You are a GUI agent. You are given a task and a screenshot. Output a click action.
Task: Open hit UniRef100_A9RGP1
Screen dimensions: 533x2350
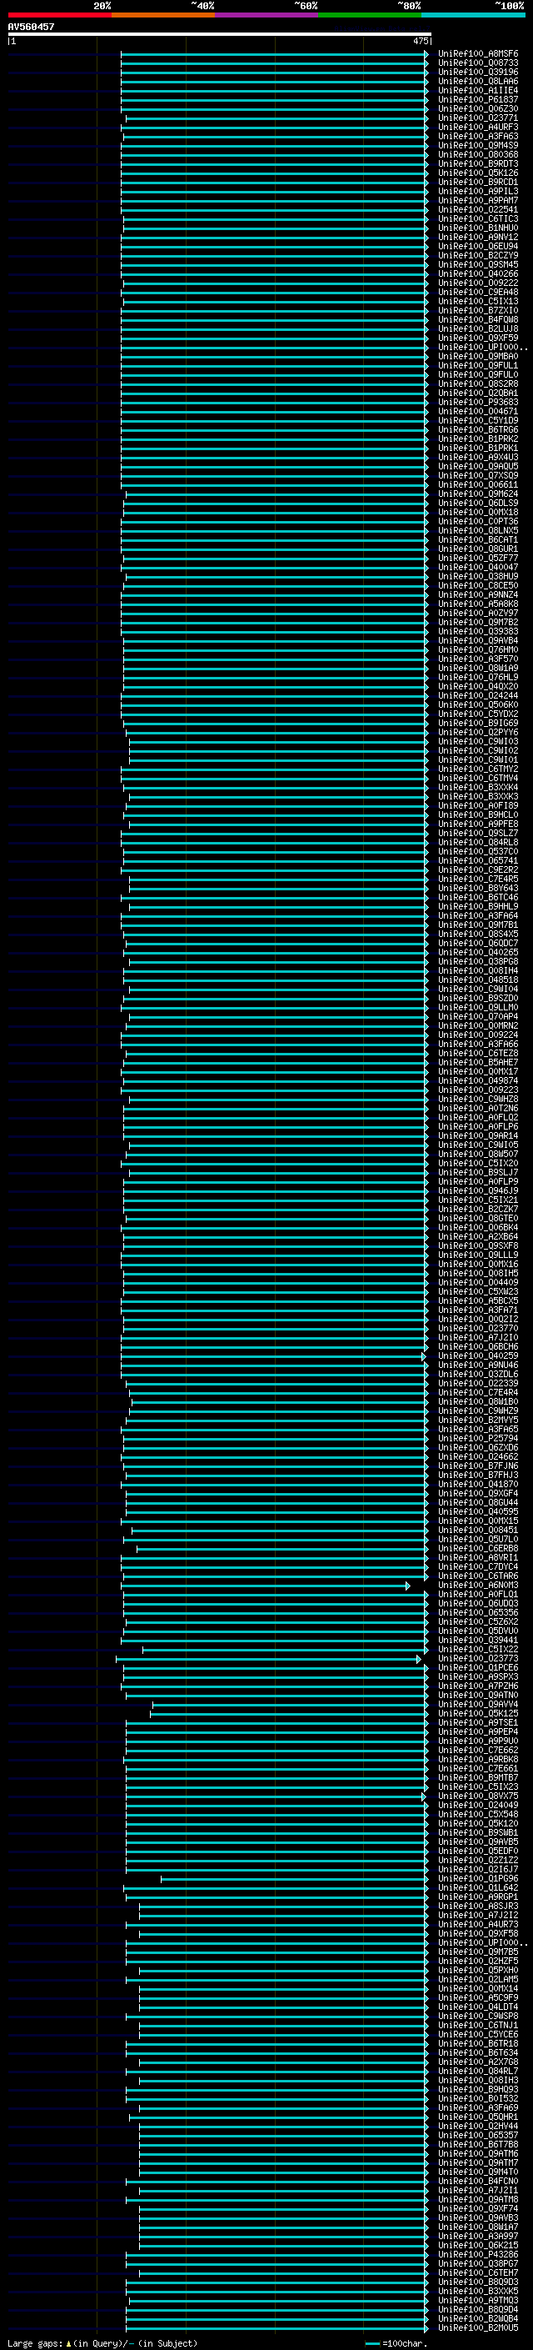click(x=477, y=1896)
